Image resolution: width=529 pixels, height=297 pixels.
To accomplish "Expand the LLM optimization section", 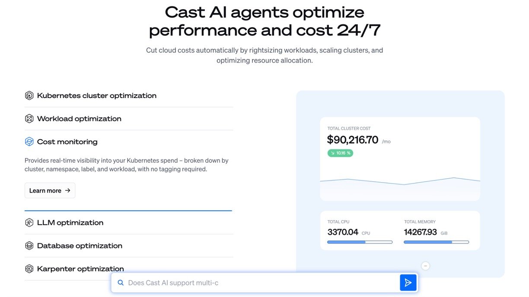I will click(x=70, y=223).
